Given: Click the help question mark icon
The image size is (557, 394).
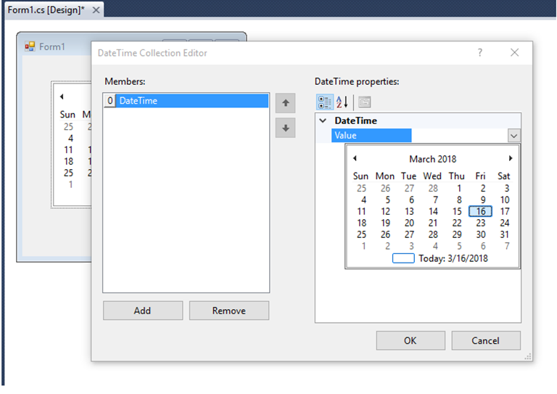Looking at the screenshot, I should click(480, 52).
